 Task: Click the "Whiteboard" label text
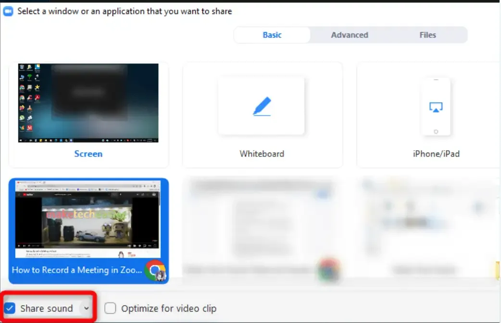coord(262,154)
